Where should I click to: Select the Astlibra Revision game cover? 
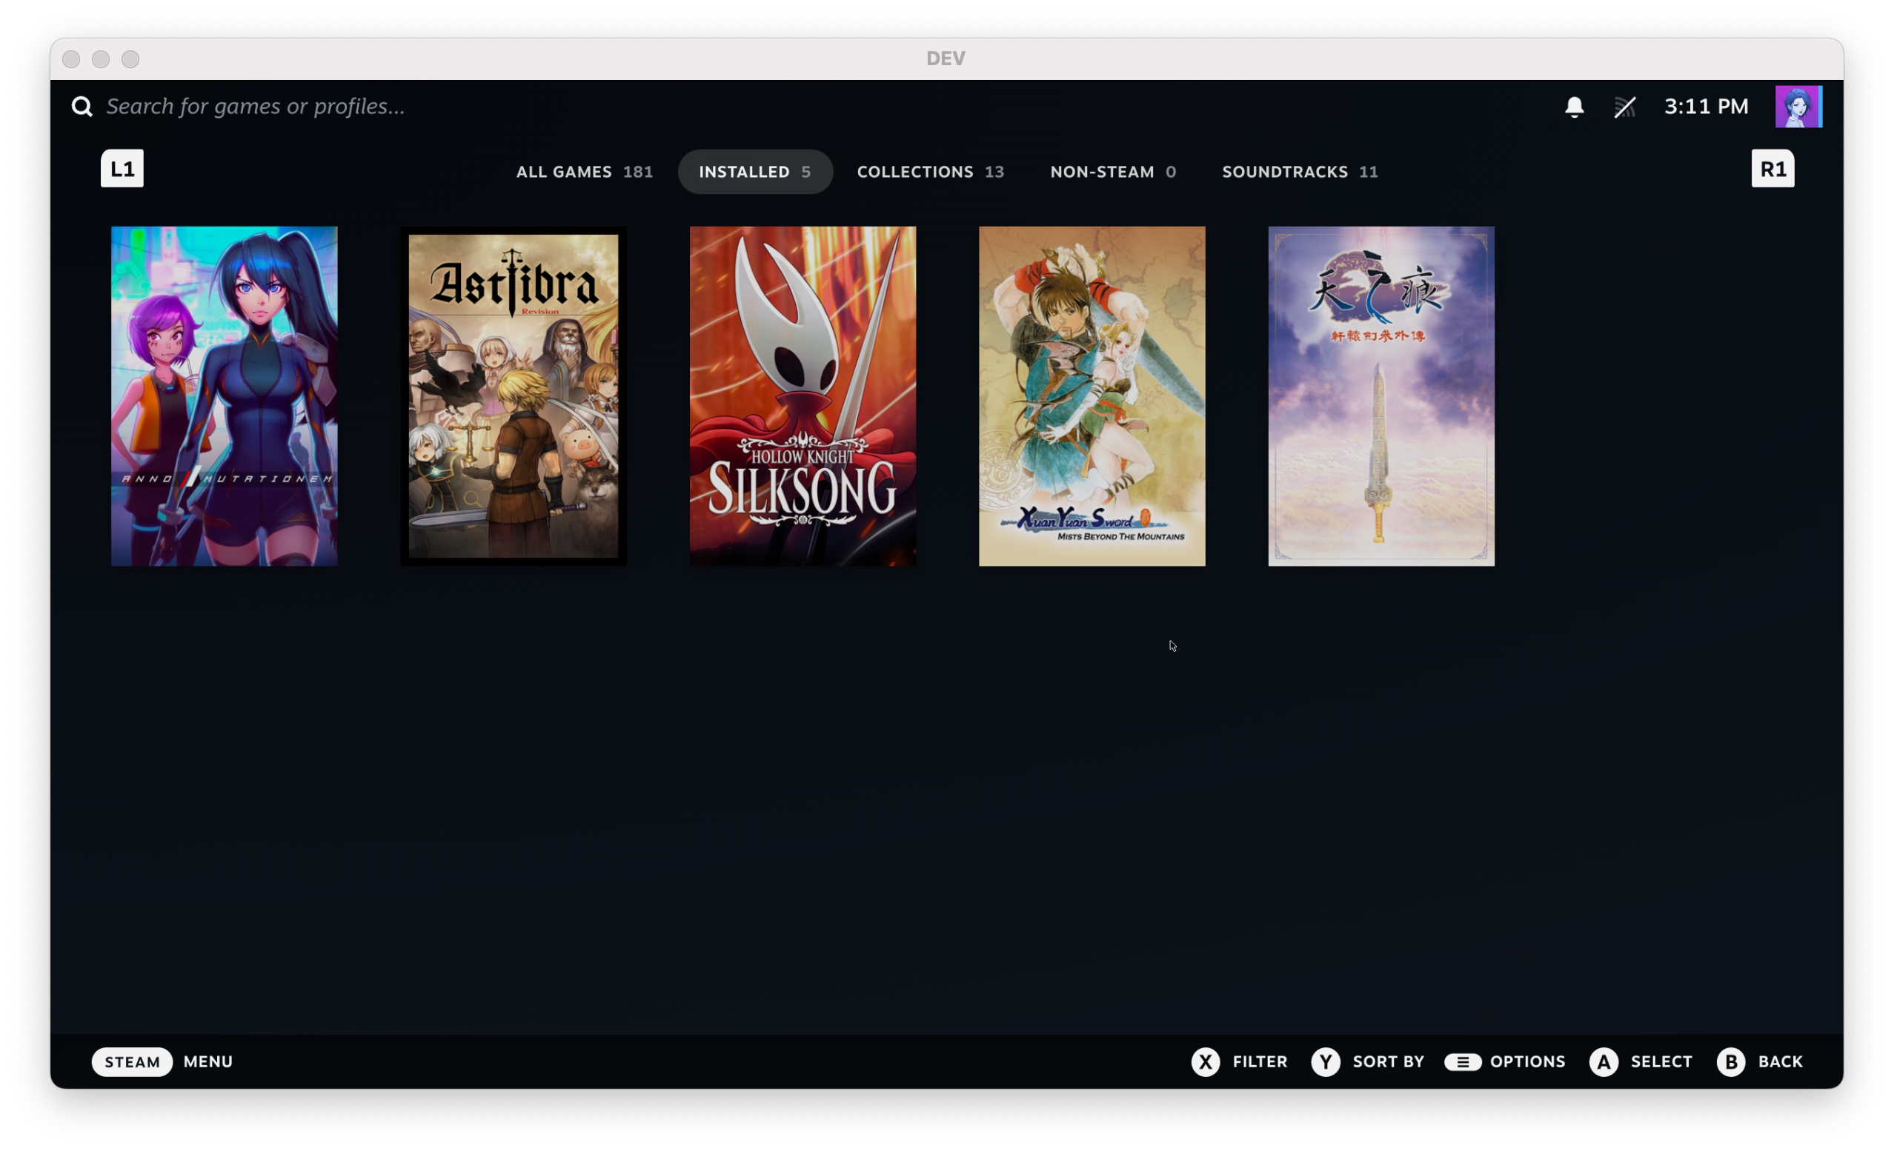(x=514, y=396)
